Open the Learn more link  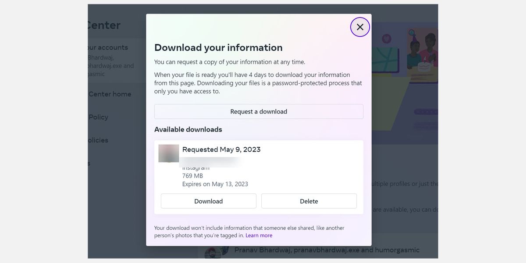click(x=259, y=235)
